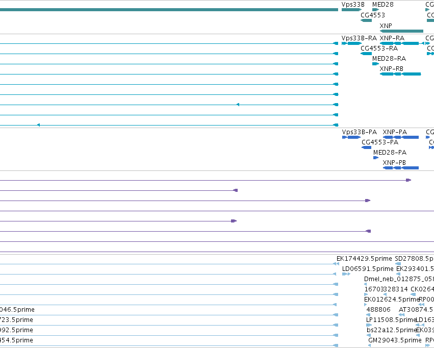The height and width of the screenshot is (348, 434).
Task: Select the XNP gene bar
Action: 402,31
